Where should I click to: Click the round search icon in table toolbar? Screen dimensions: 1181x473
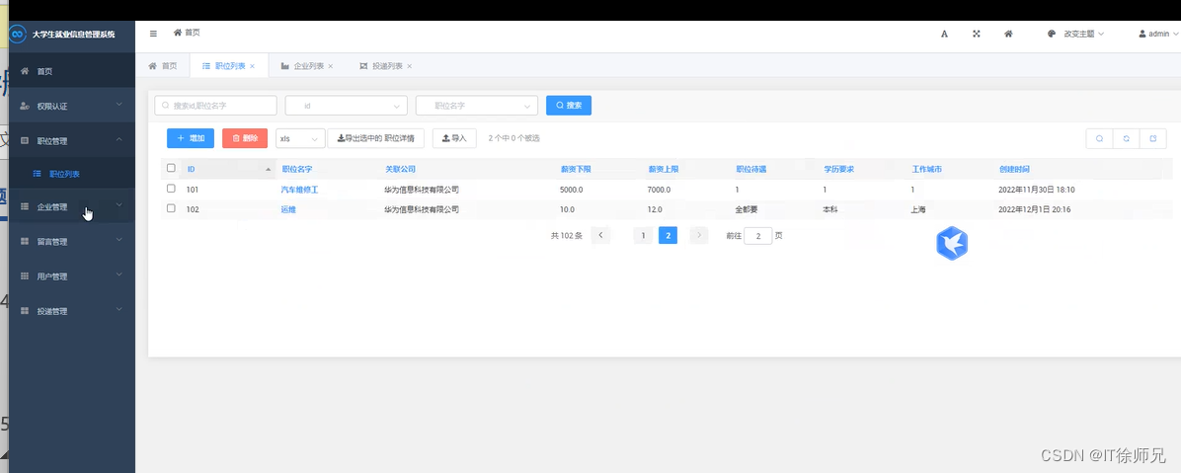(1100, 138)
